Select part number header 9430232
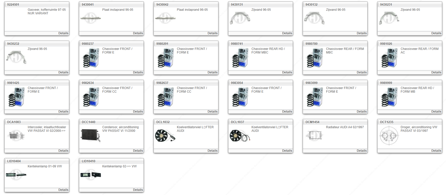The height and width of the screenshot is (195, 446). [x=13, y=44]
